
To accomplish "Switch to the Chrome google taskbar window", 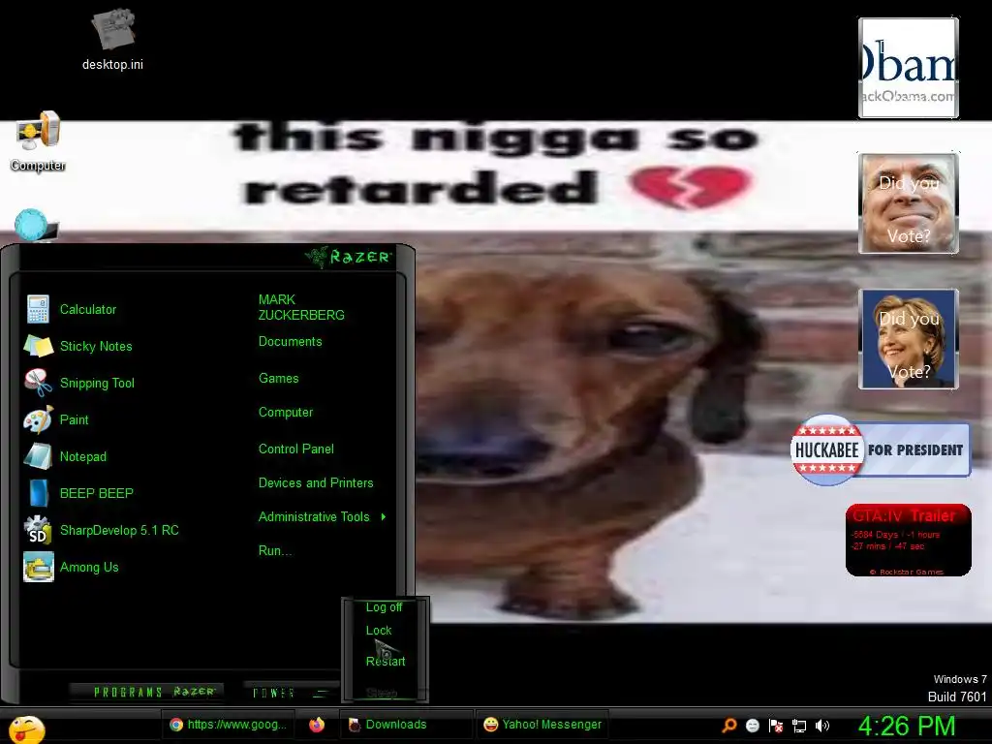I will 229,725.
